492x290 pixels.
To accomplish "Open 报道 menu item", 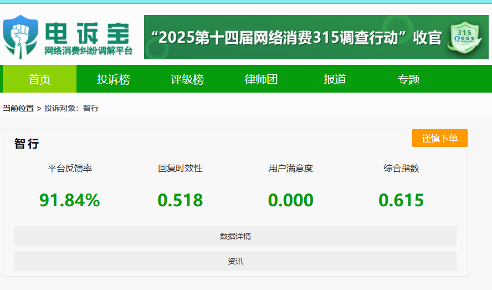I will point(335,79).
